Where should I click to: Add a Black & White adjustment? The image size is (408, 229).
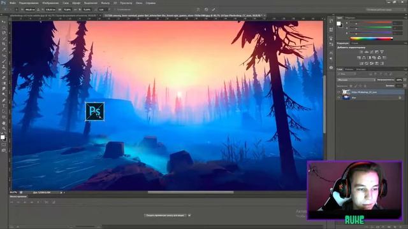369,58
